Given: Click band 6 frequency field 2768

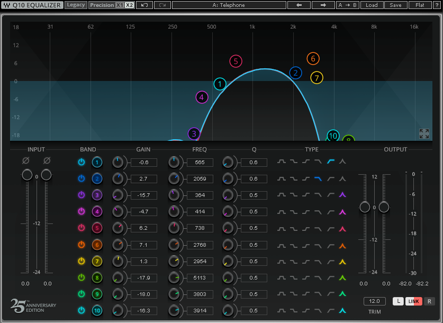Looking at the screenshot, I should click(200, 245).
